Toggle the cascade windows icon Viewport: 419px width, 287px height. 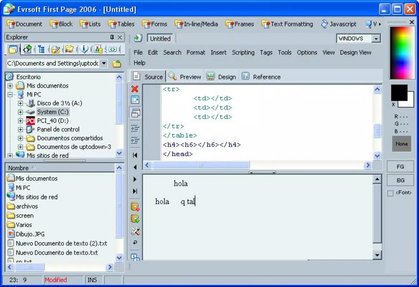tap(136, 113)
